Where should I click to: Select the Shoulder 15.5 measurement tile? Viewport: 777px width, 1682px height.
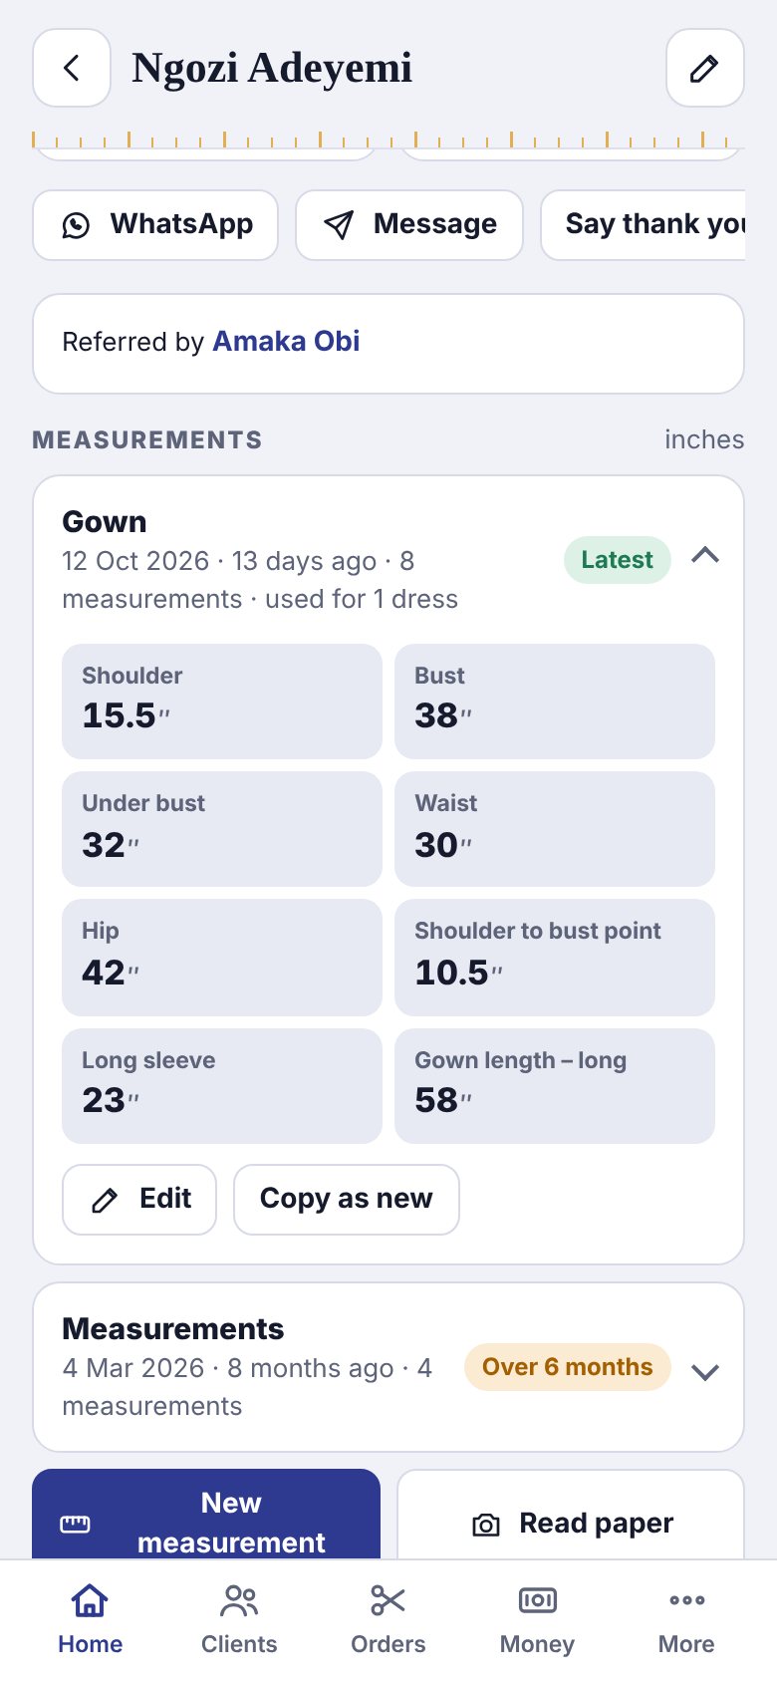[222, 701]
